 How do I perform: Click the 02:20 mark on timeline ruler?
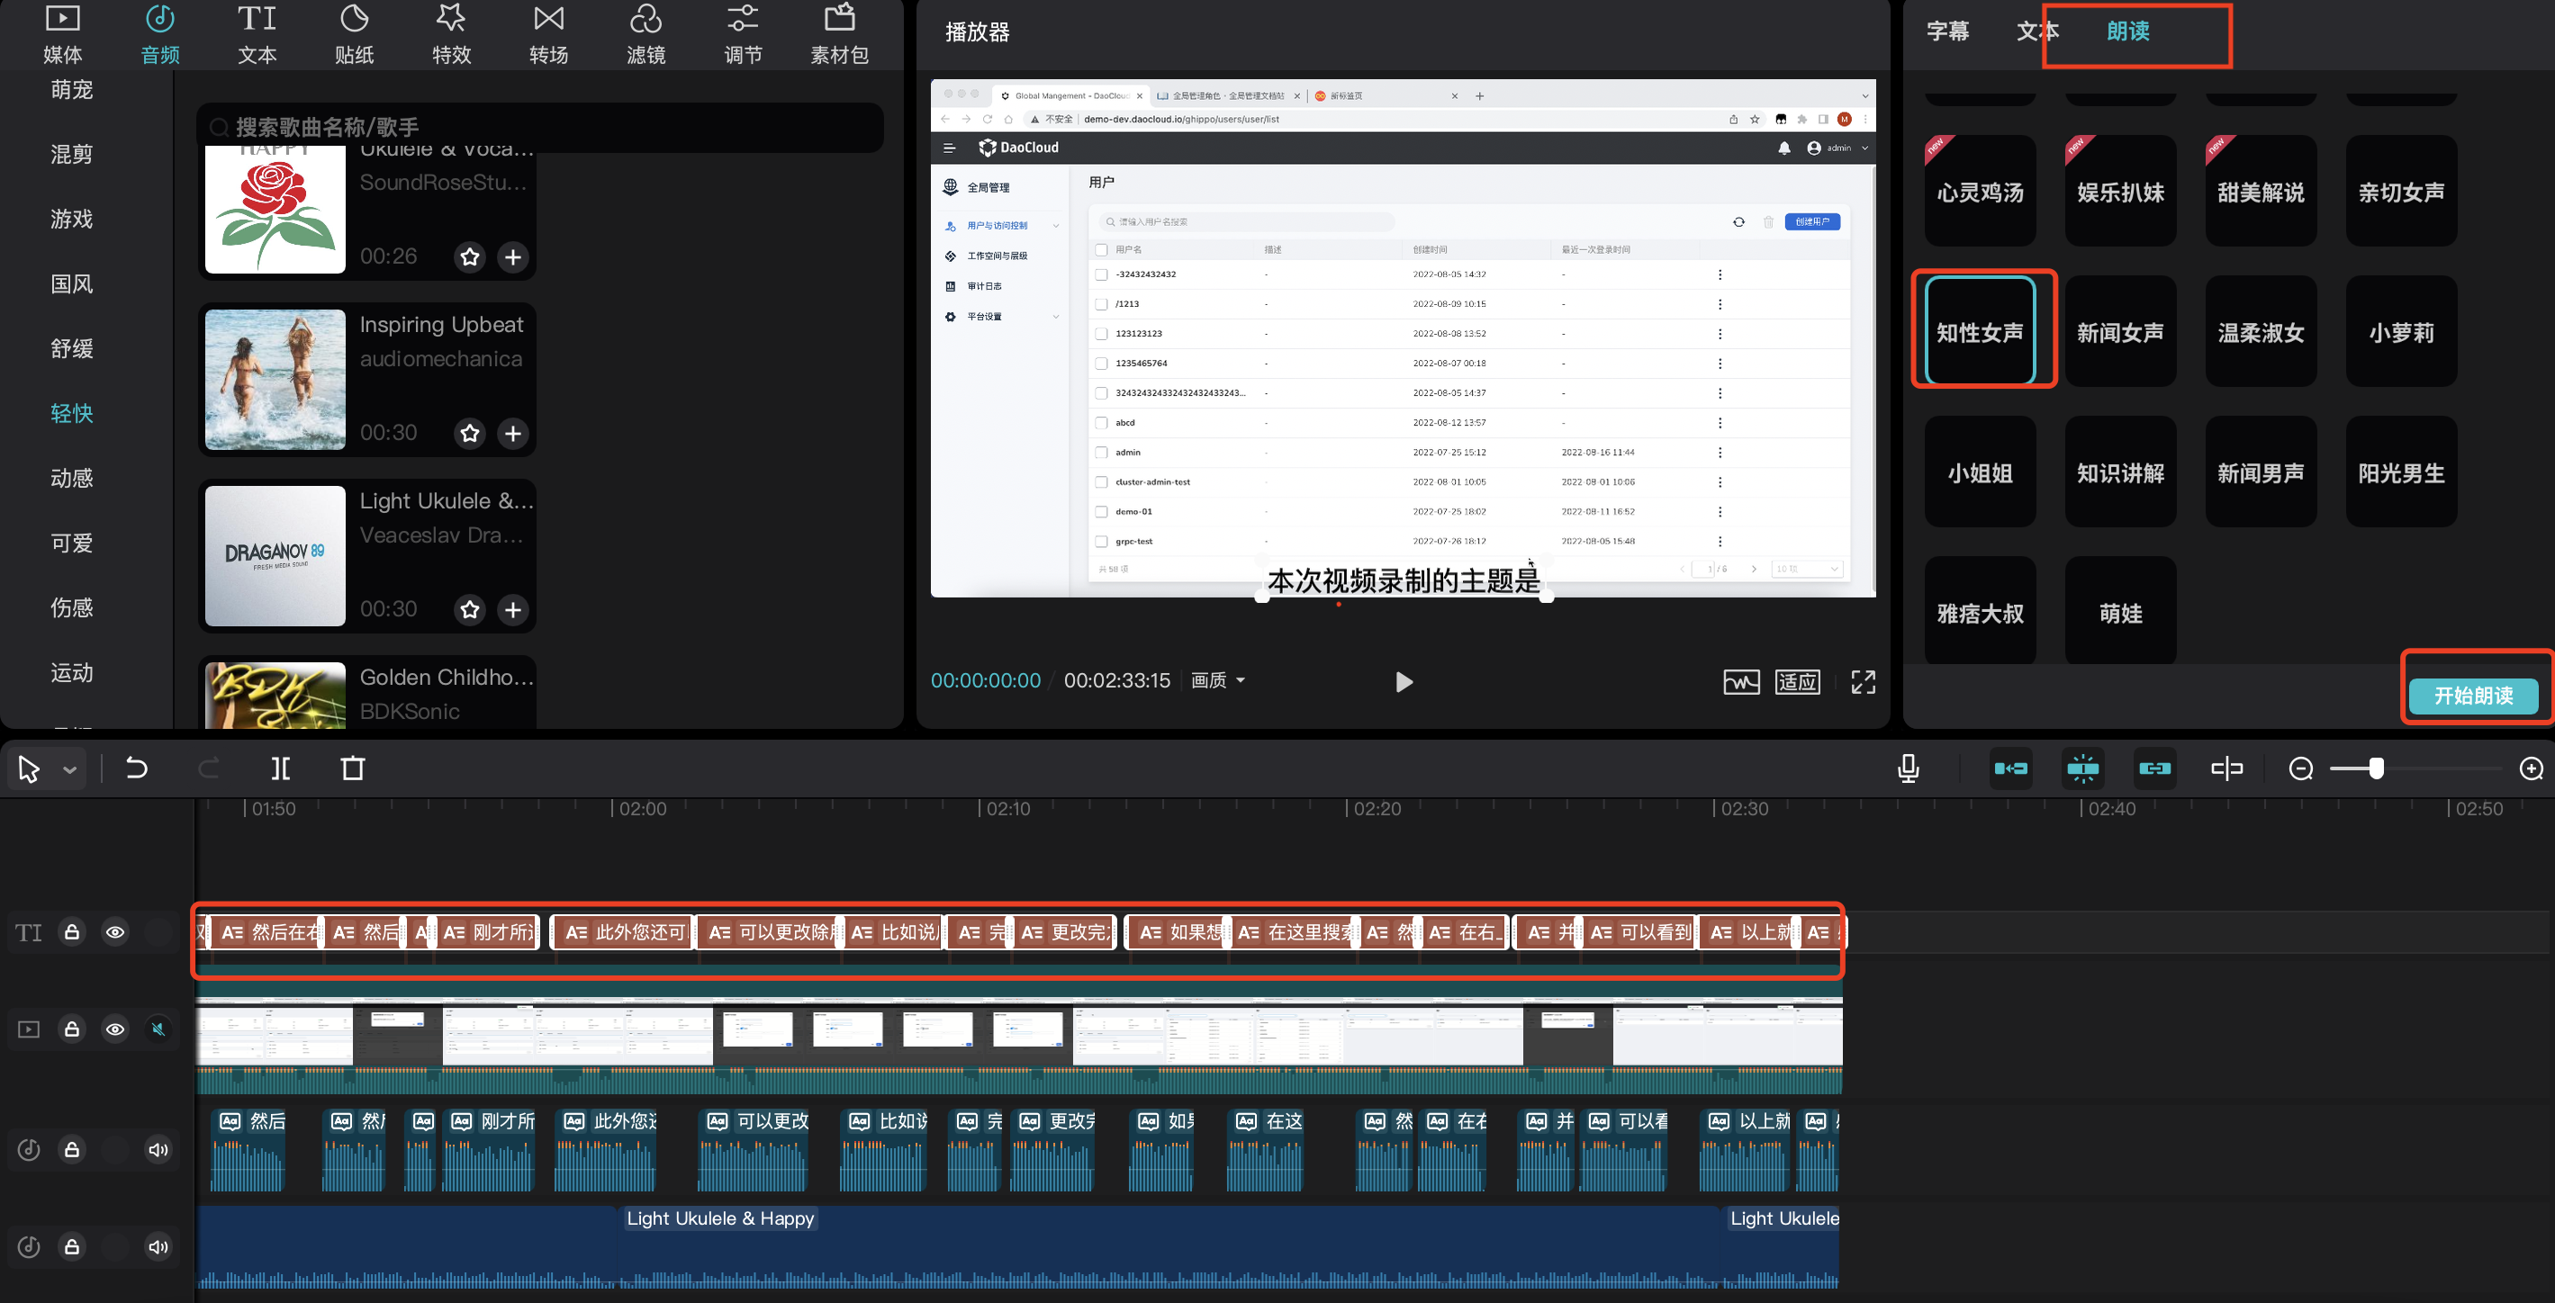click(x=1377, y=808)
